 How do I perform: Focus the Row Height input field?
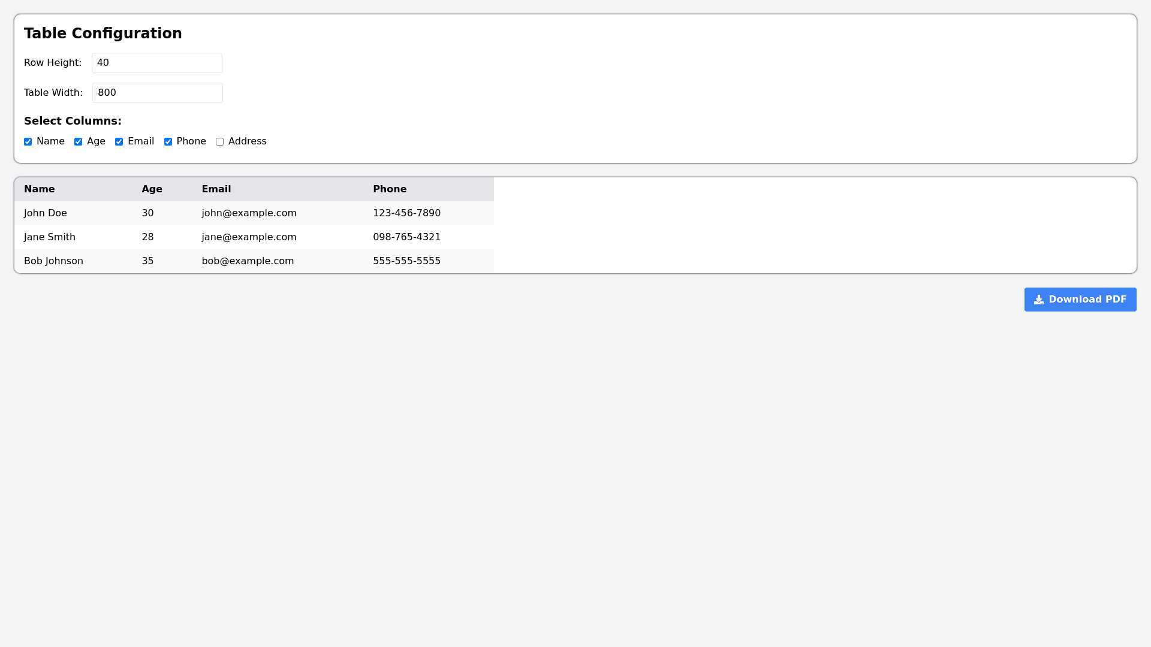point(156,63)
